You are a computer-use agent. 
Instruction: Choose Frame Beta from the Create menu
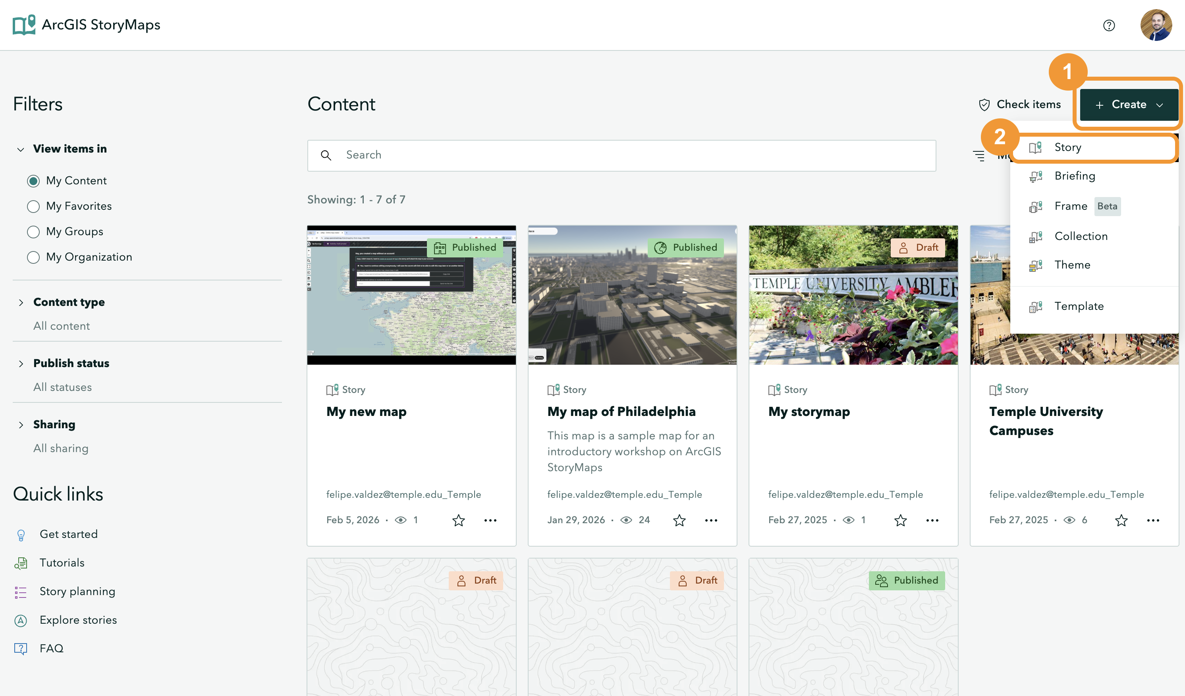1093,206
